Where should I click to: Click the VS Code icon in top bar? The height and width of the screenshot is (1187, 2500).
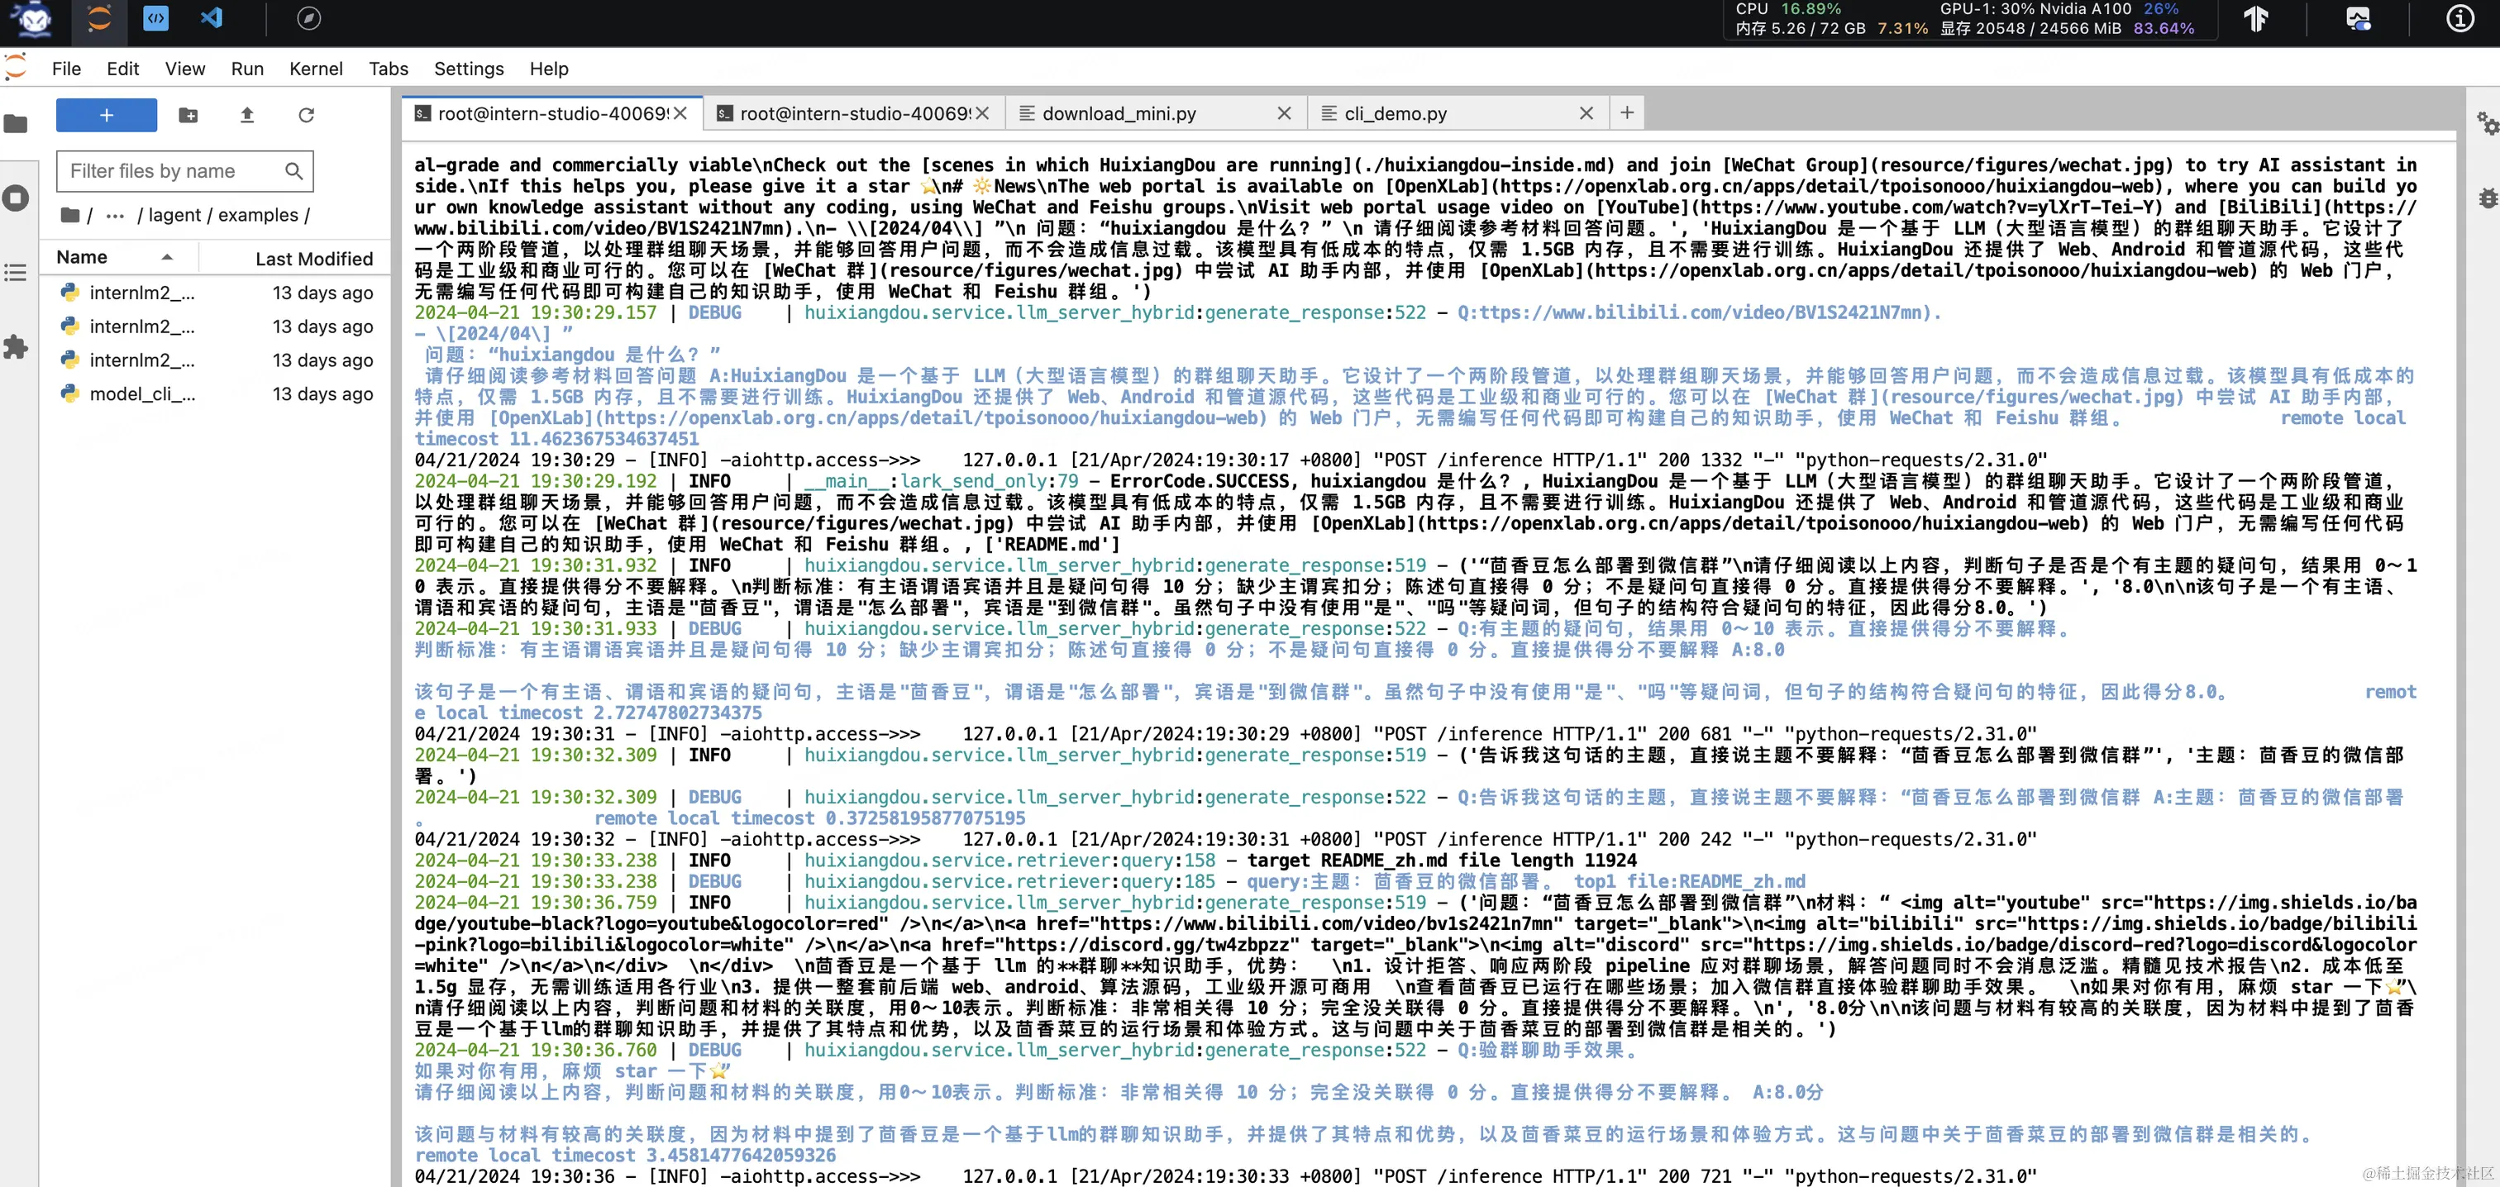point(211,18)
